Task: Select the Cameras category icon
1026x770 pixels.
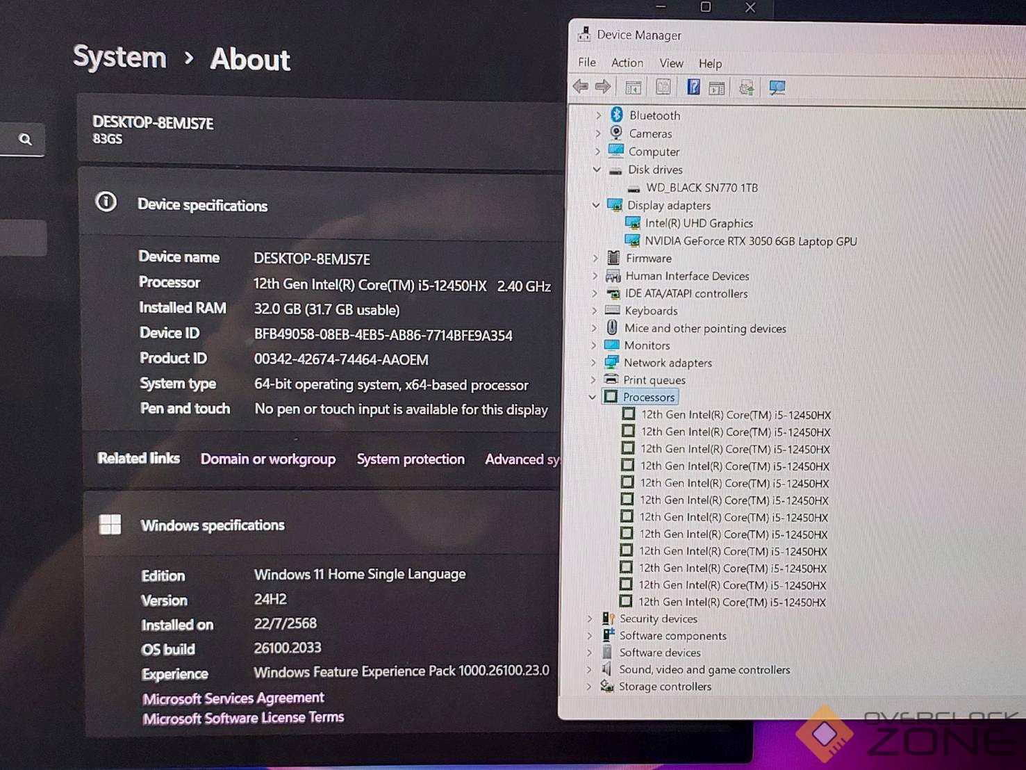Action: coord(616,133)
